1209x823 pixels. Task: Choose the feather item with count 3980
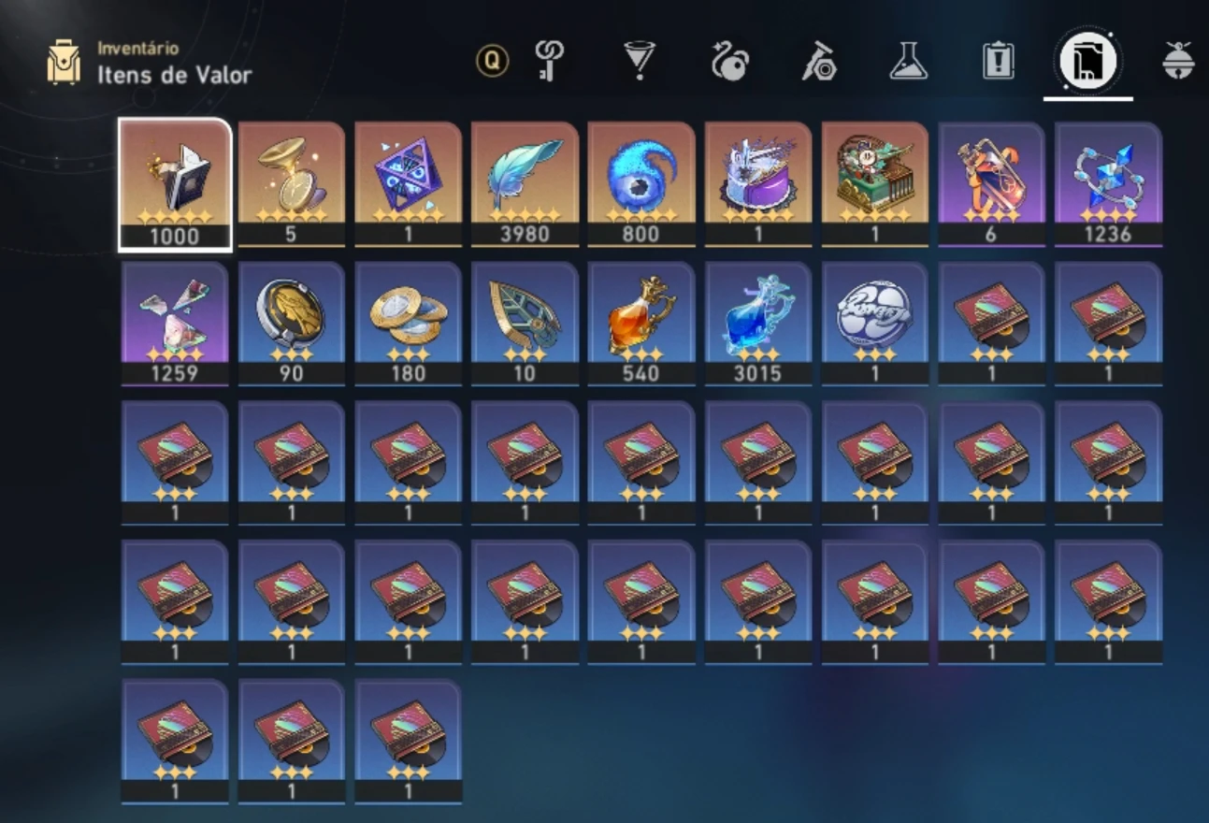(x=525, y=184)
